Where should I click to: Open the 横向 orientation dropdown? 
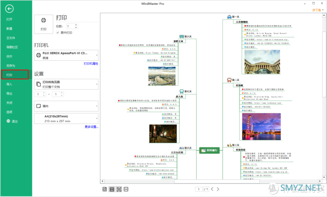coord(66,106)
